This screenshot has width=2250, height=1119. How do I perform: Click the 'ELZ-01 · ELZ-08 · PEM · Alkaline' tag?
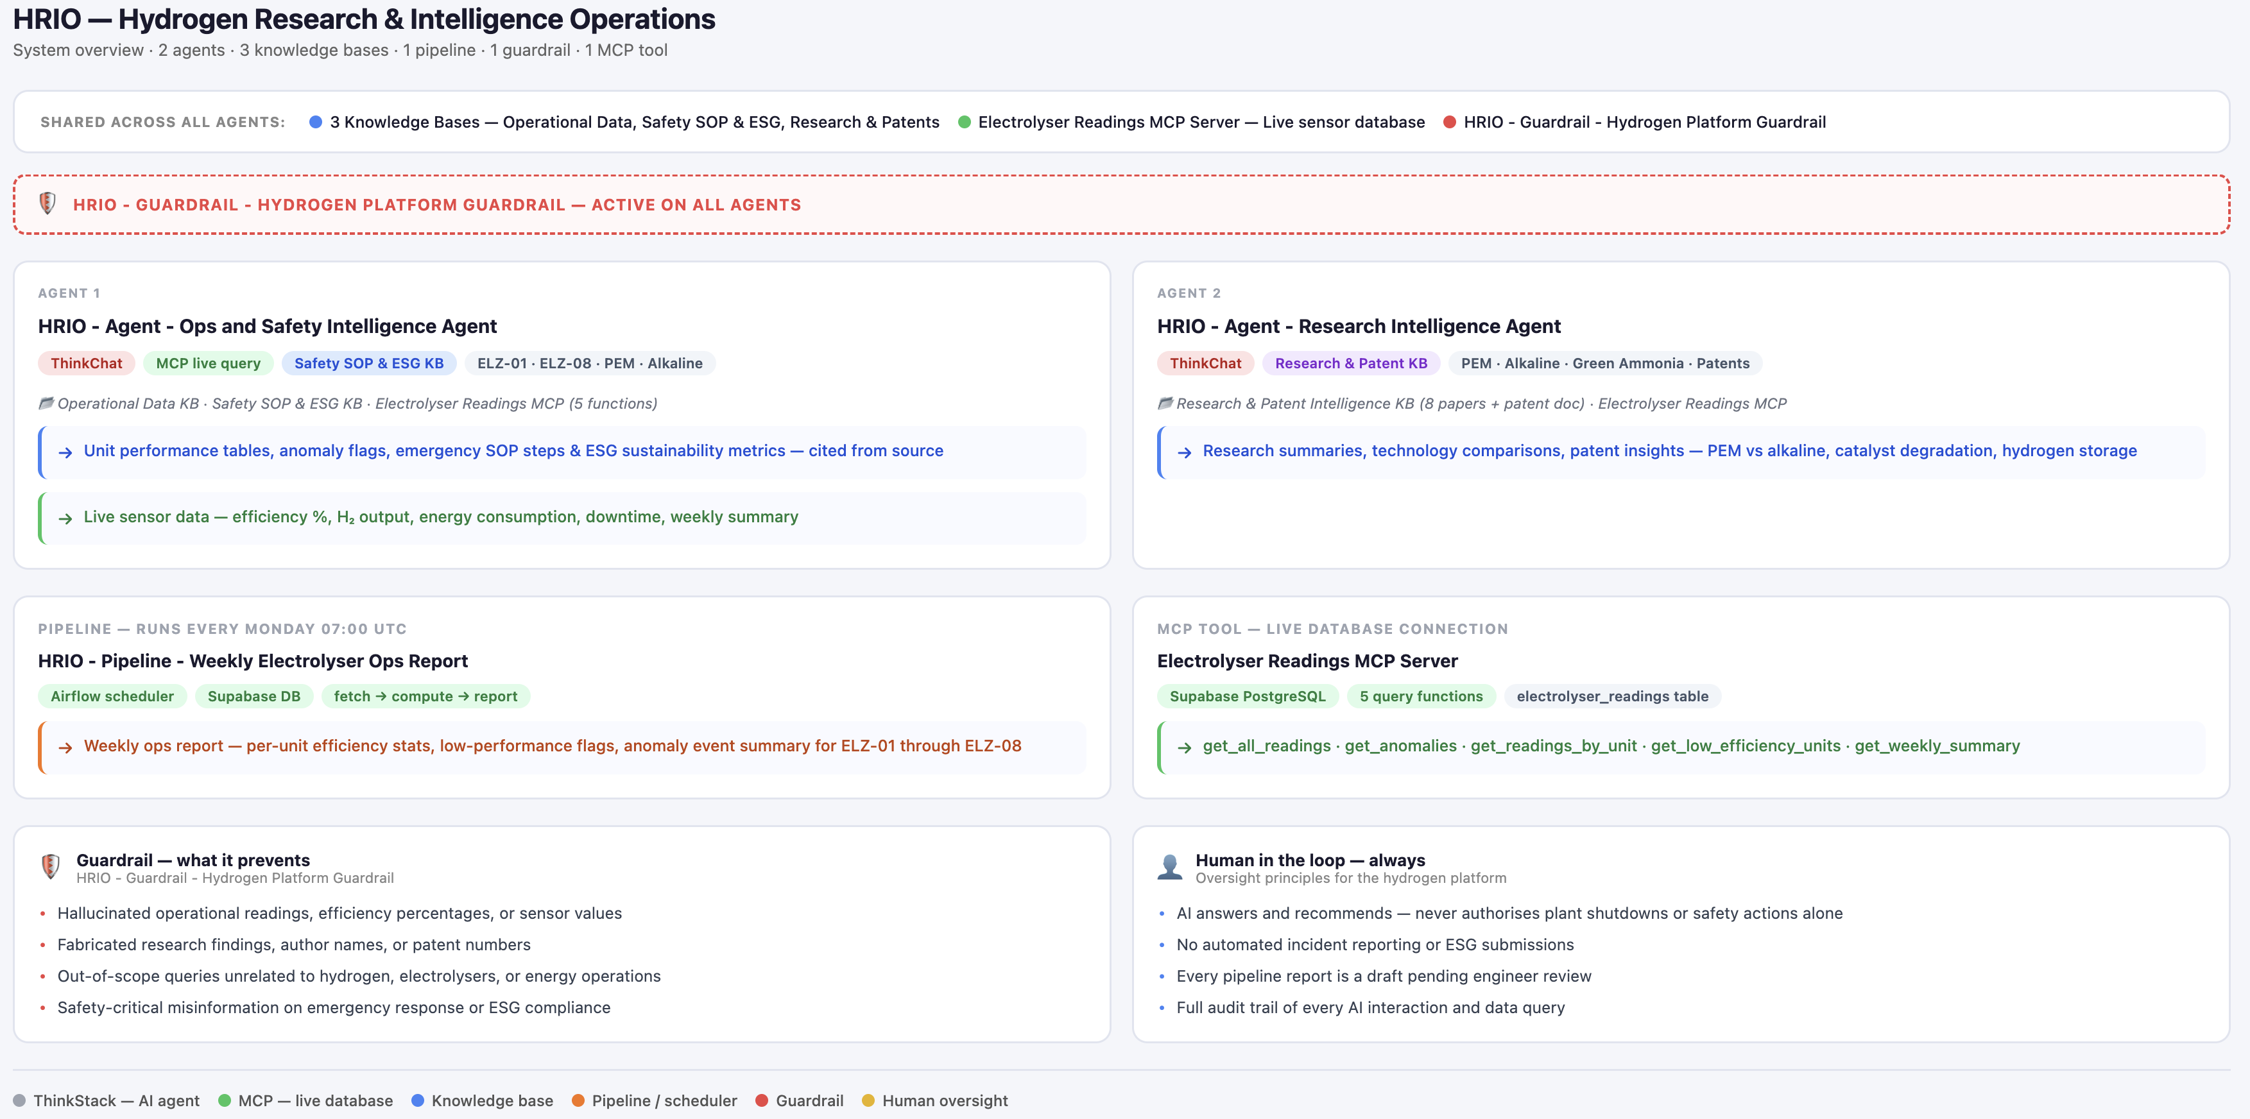point(590,363)
